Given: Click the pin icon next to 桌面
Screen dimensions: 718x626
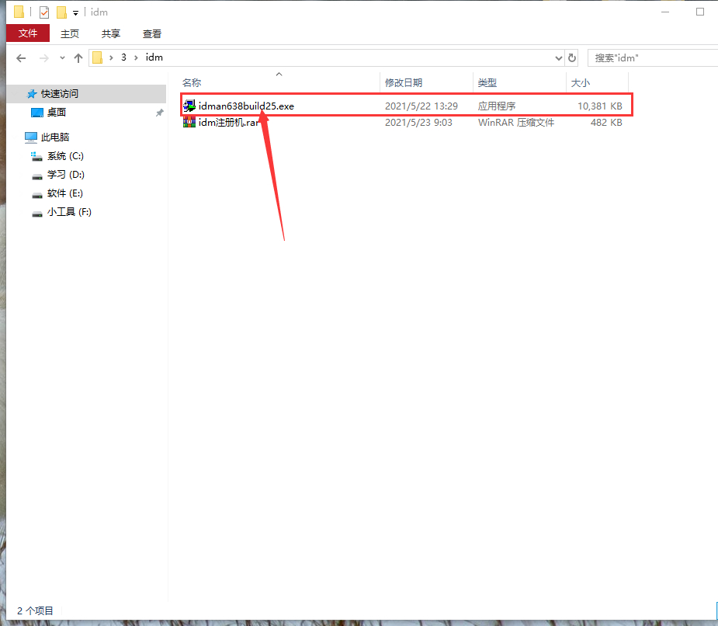Looking at the screenshot, I should pos(159,113).
